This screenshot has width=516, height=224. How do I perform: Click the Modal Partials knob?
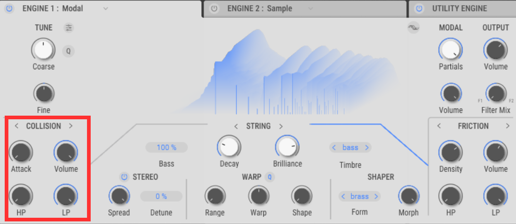(x=450, y=50)
